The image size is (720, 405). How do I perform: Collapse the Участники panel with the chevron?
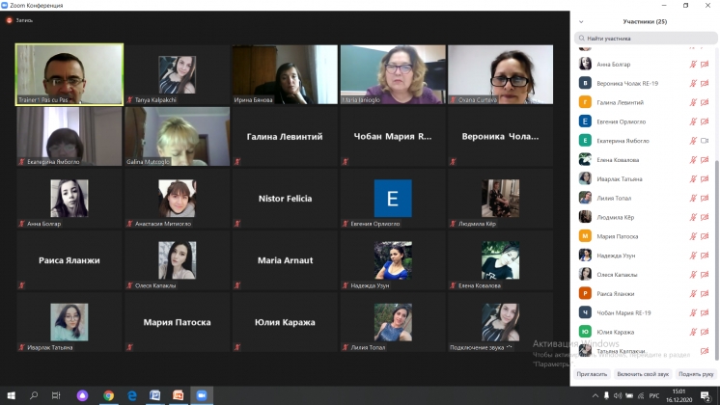point(581,21)
